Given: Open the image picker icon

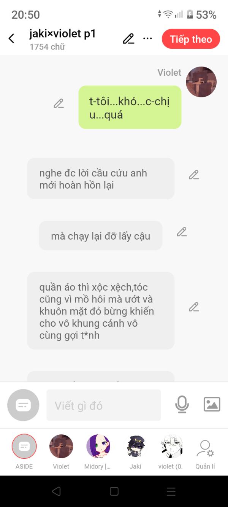Looking at the screenshot, I should (x=212, y=404).
